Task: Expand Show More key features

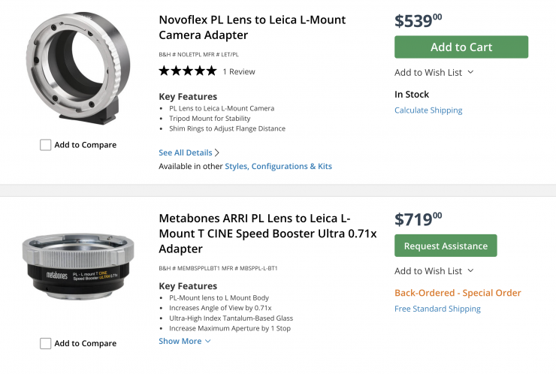Action: pyautogui.click(x=185, y=341)
